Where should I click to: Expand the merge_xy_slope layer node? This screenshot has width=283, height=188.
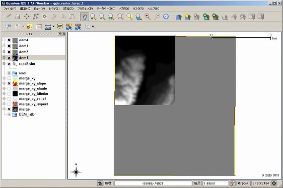point(4,83)
